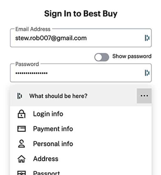Screen dimensions: 161x175
Task: Click the Dashlane logo beside What should be here
Action: point(20,96)
